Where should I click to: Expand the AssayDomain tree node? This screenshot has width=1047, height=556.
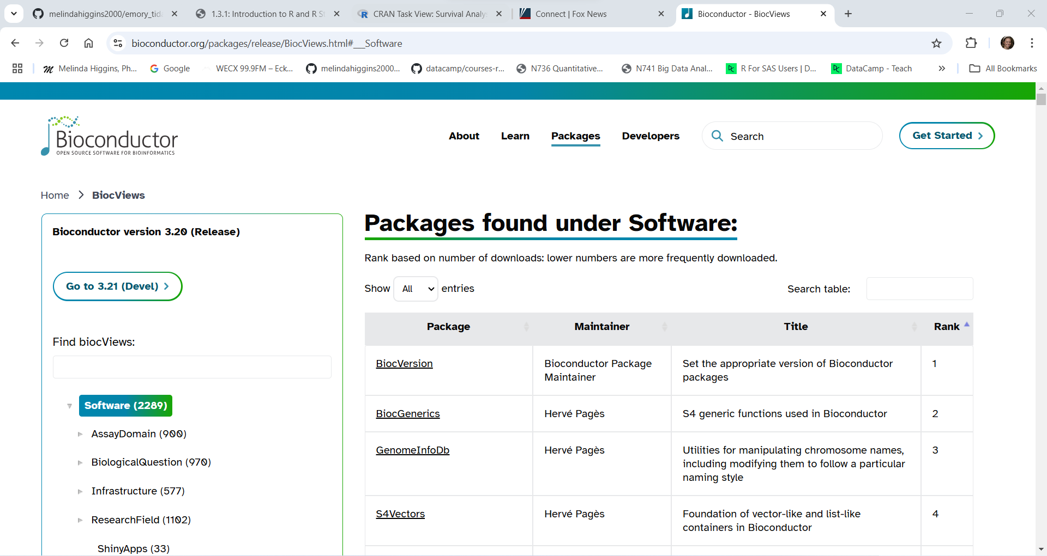(80, 435)
